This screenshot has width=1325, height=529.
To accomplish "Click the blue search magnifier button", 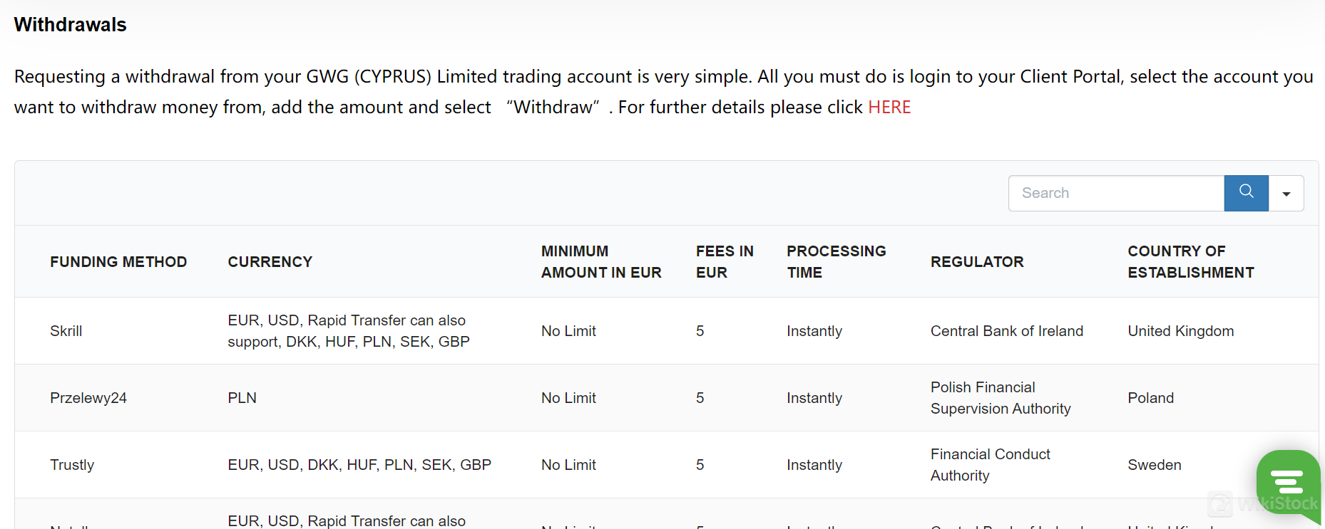I will point(1246,193).
